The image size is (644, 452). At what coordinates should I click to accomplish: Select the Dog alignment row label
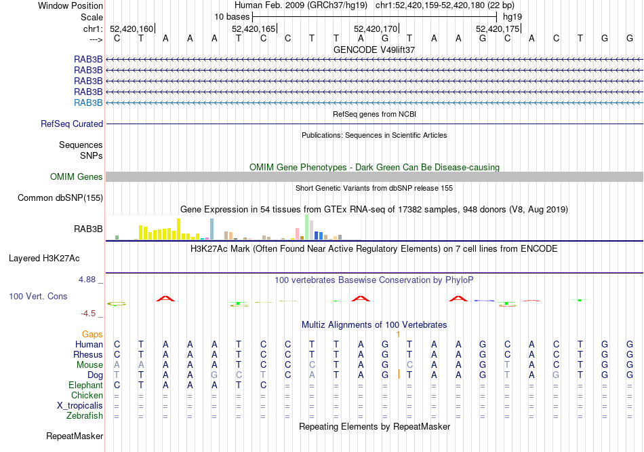click(96, 375)
